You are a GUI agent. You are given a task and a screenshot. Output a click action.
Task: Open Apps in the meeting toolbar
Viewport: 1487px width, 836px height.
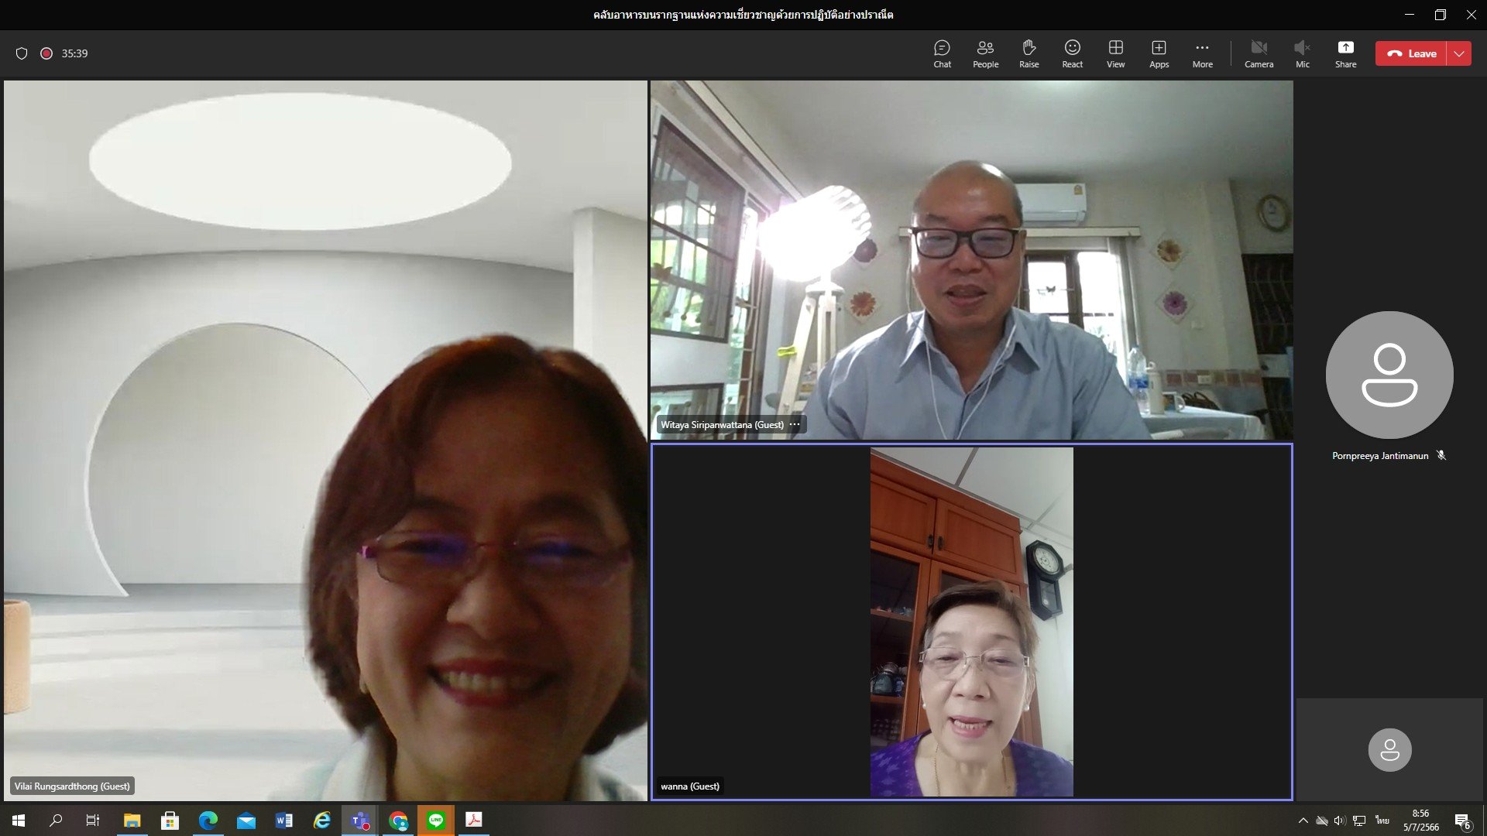pyautogui.click(x=1159, y=53)
